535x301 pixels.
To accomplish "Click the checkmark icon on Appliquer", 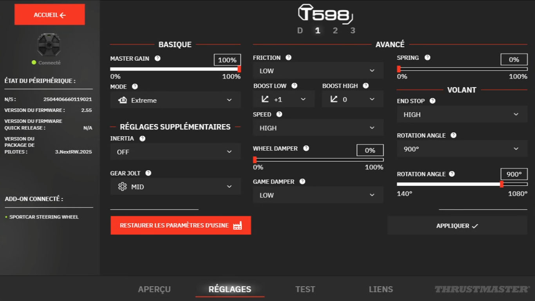I will point(475,226).
